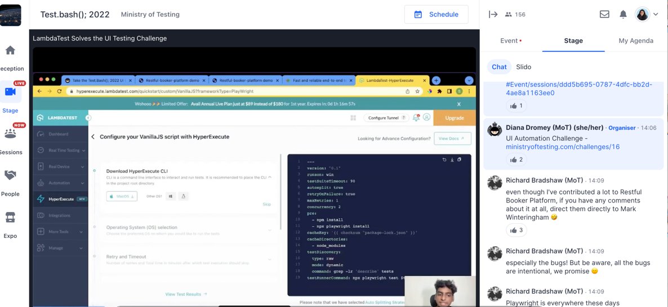Open the Reception home icon

10,50
